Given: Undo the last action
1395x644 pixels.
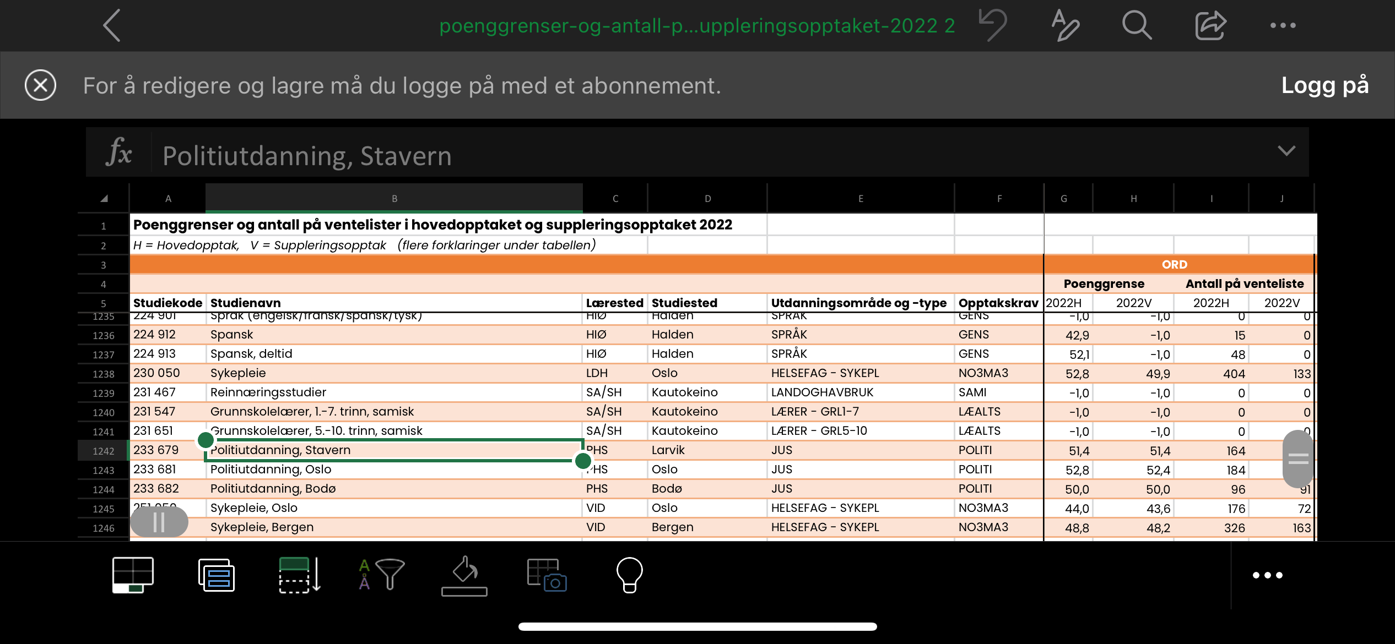Looking at the screenshot, I should (993, 25).
